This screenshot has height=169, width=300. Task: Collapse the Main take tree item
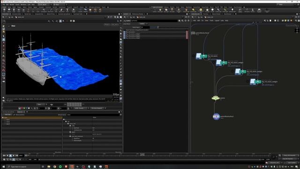pyautogui.click(x=3, y=117)
